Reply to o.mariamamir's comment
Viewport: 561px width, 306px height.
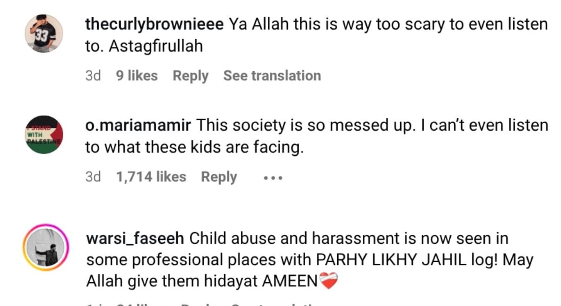point(219,177)
